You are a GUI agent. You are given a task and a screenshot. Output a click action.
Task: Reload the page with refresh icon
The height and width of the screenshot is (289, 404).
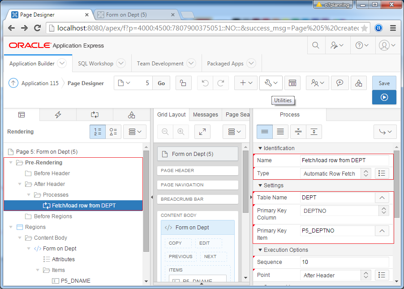(38, 28)
